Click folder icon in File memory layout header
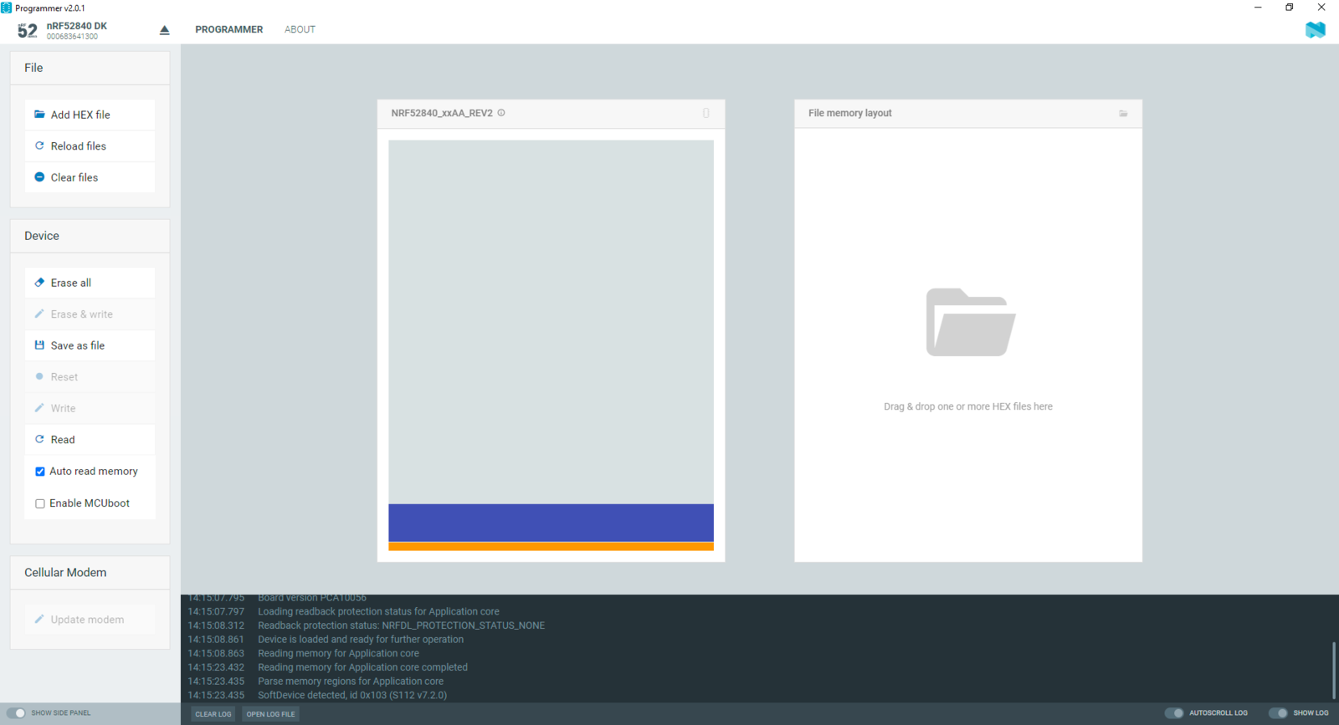This screenshot has height=725, width=1339. [x=1123, y=114]
